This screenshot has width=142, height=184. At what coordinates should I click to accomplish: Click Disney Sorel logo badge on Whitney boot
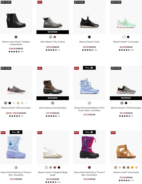[x=89, y=68]
